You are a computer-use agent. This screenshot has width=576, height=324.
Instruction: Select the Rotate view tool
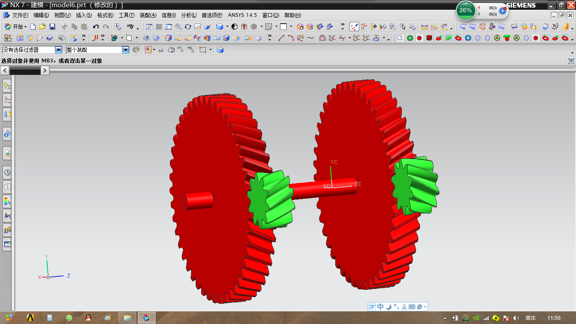click(188, 27)
